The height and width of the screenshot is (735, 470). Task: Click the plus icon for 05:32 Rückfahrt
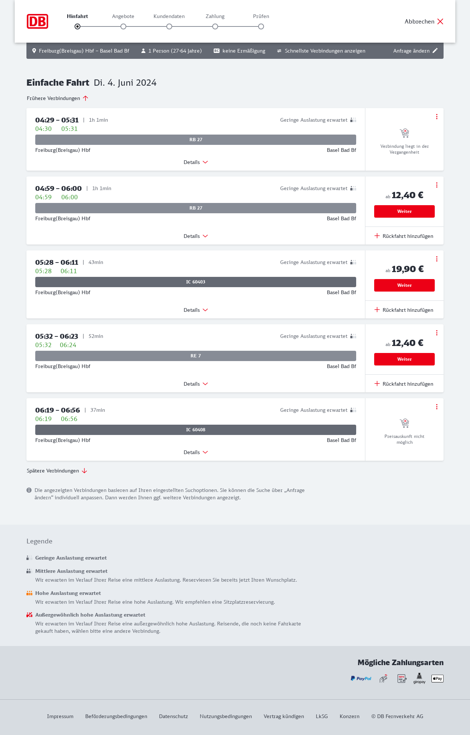(x=377, y=383)
